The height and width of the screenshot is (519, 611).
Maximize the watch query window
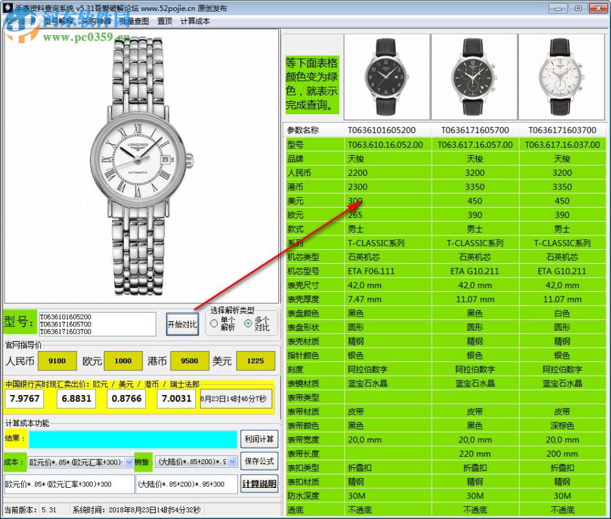coord(579,8)
